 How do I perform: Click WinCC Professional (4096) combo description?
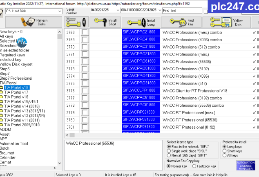point(192,40)
